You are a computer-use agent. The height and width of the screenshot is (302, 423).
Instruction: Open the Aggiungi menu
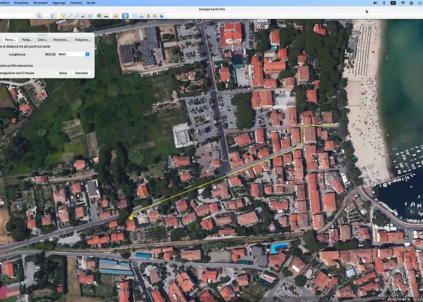59,3
